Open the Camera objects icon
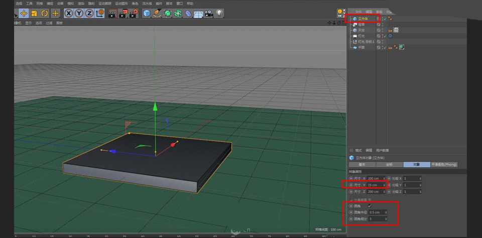 (208, 14)
